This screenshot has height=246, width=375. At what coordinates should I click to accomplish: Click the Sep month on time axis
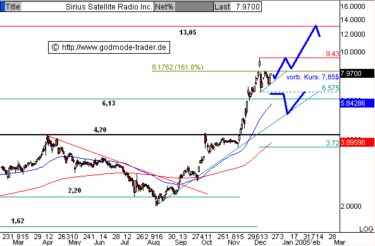[181, 242]
